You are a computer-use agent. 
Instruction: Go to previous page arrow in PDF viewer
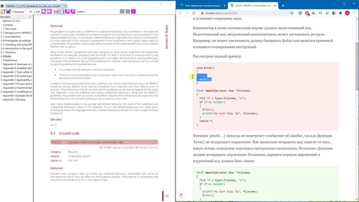coord(44,11)
